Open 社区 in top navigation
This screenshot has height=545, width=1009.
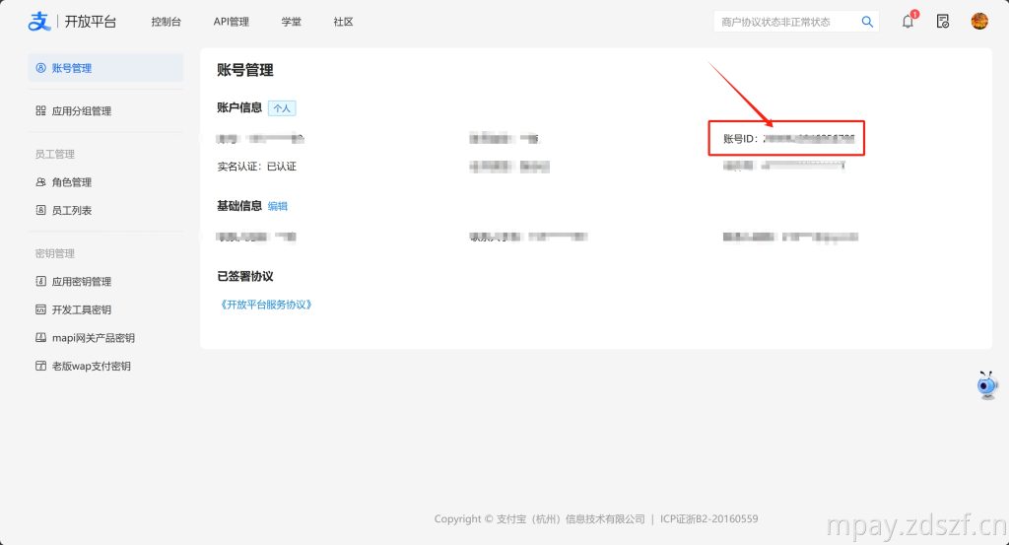pos(343,22)
